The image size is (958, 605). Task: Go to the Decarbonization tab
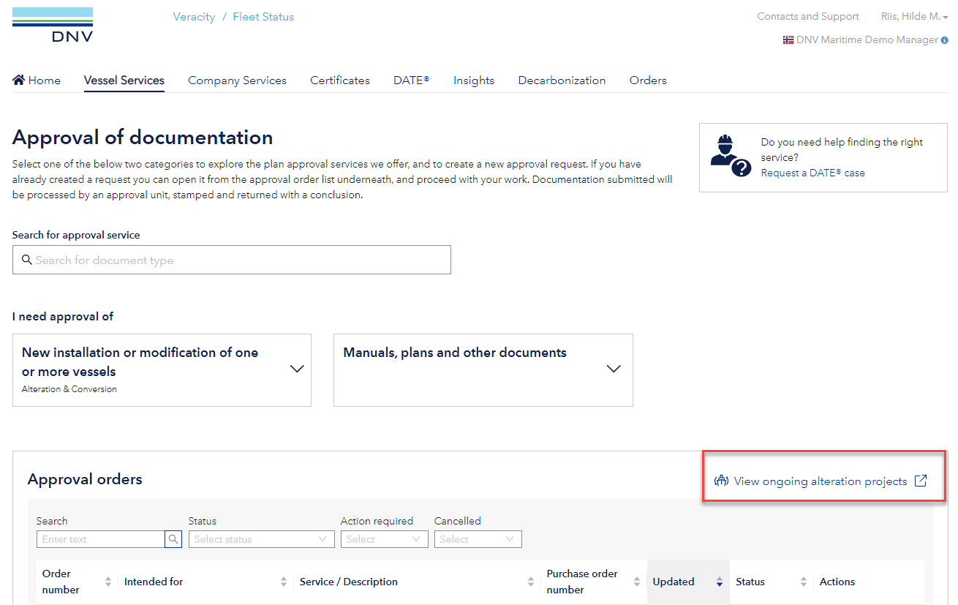click(562, 80)
